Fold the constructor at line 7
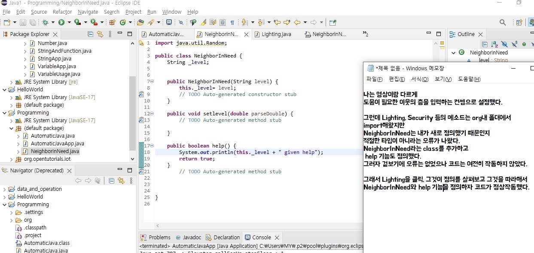534x253 pixels. [152, 81]
